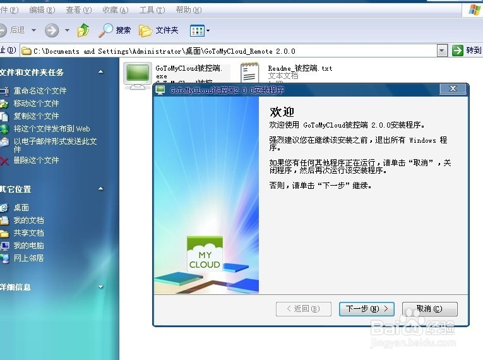Click the MY CLOUD logo in installer
Viewport: 483px width, 360px height.
(205, 254)
